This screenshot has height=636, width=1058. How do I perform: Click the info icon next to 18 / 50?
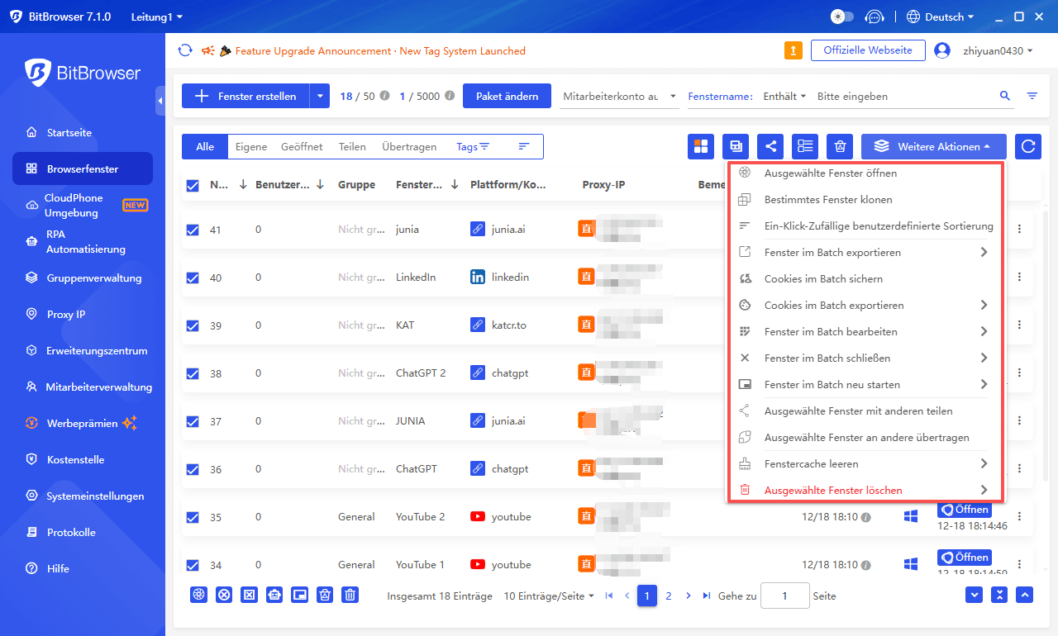[384, 96]
